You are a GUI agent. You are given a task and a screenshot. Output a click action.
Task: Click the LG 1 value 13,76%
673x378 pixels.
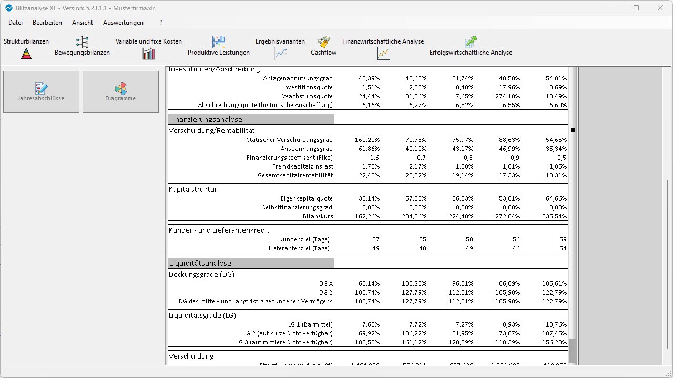(x=557, y=324)
